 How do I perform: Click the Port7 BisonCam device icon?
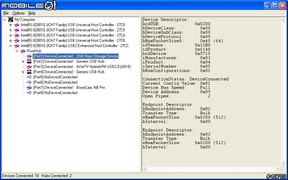coord(29,88)
